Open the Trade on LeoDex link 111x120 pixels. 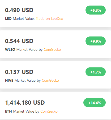pyautogui.click(x=49, y=19)
